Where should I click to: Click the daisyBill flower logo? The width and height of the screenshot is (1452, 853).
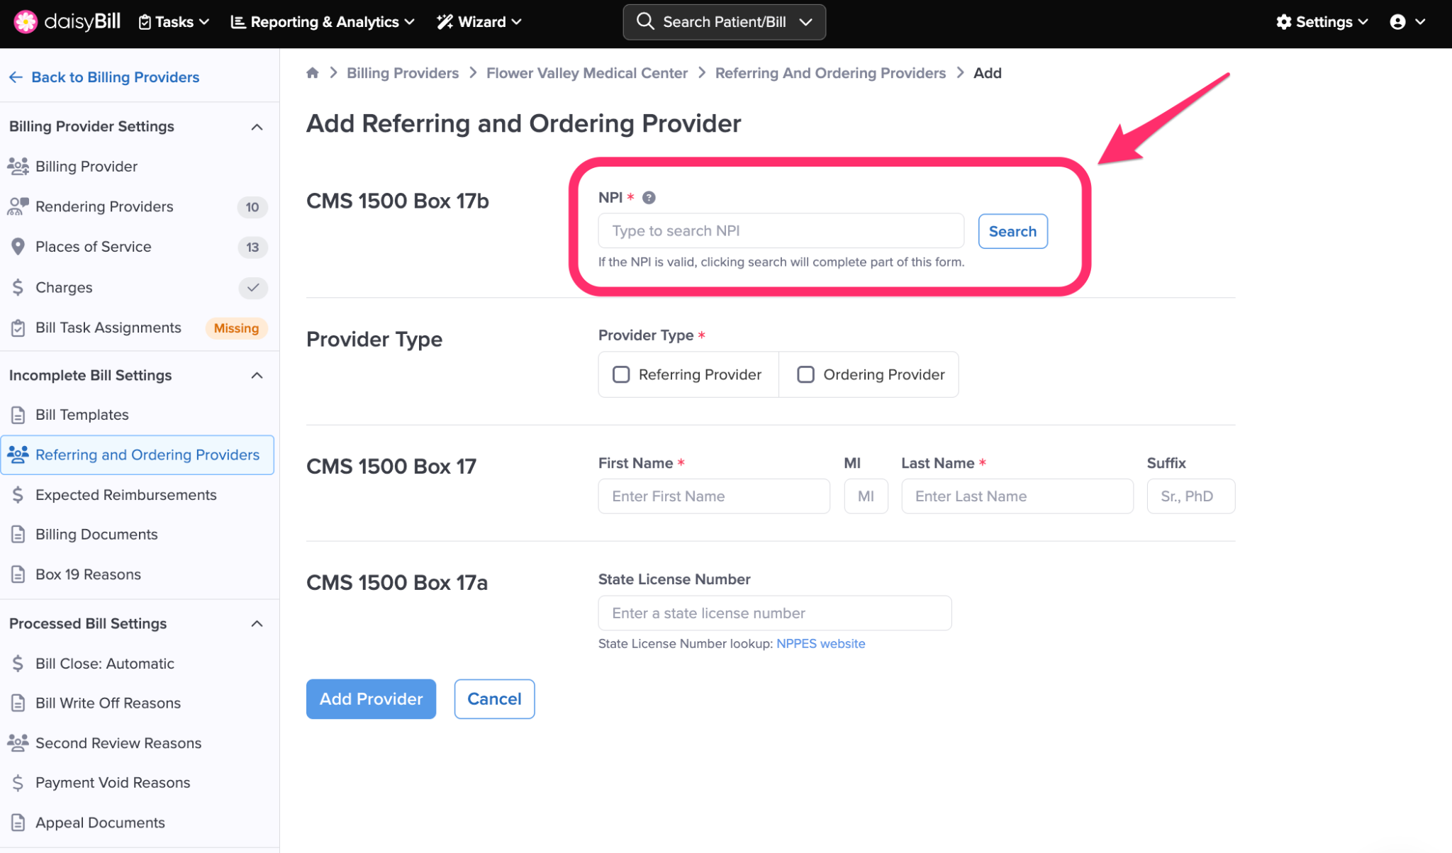(26, 21)
